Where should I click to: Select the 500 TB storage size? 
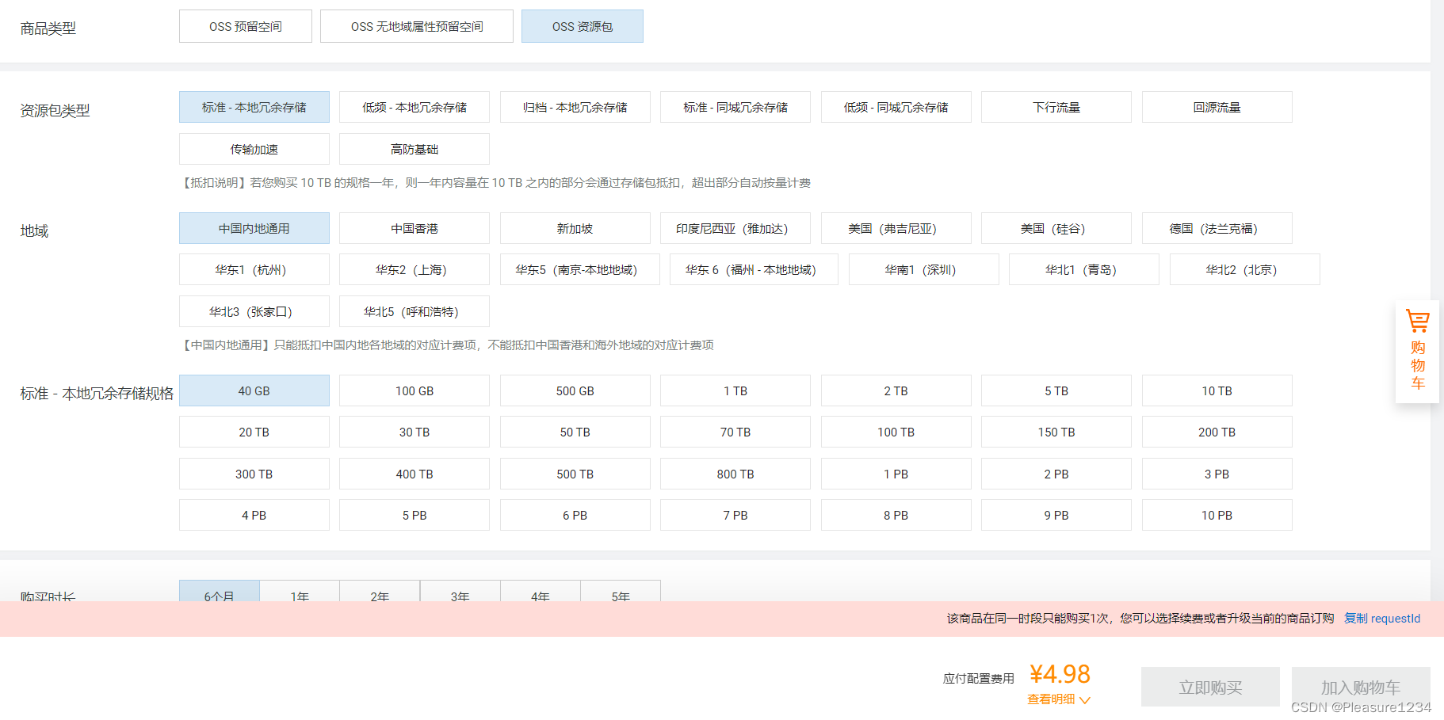click(x=575, y=474)
